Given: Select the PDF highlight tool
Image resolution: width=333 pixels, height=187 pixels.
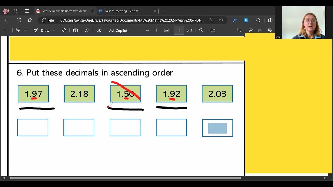Looking at the screenshot, I should click(18, 30).
